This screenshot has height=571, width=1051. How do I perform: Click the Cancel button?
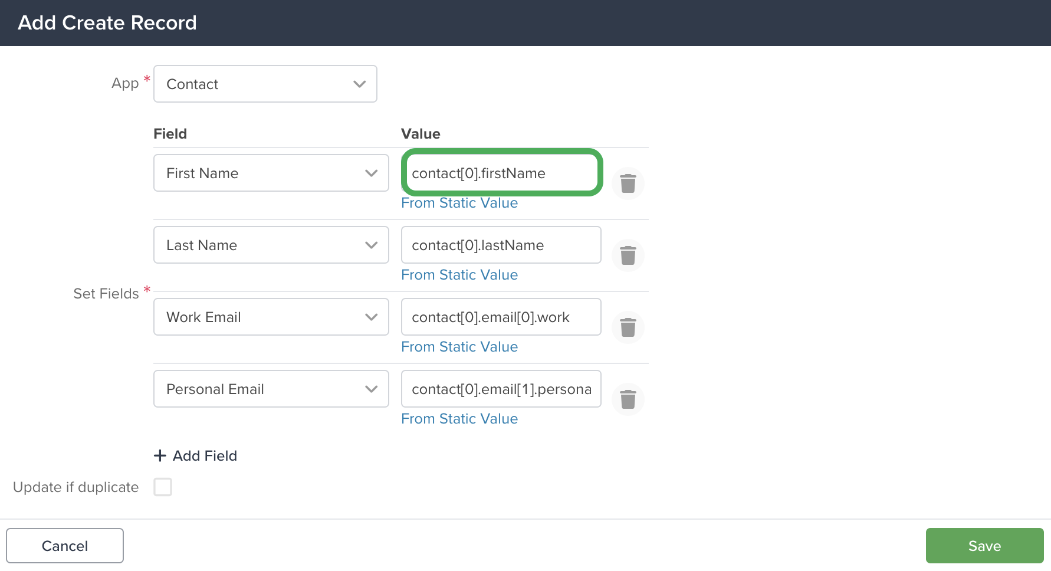65,546
